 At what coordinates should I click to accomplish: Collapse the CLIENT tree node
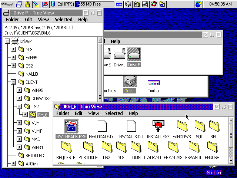click(13, 82)
